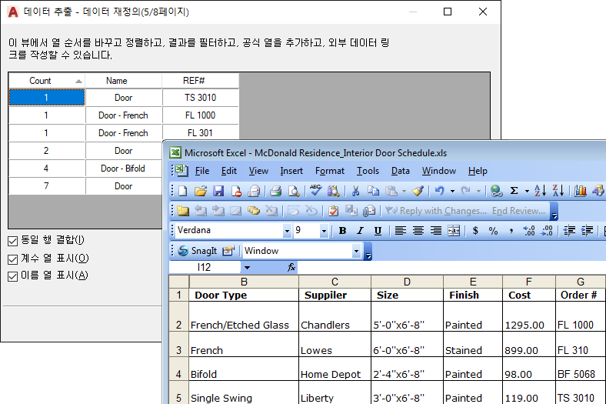Open the Insert menu in Excel
The width and height of the screenshot is (606, 404).
(291, 171)
